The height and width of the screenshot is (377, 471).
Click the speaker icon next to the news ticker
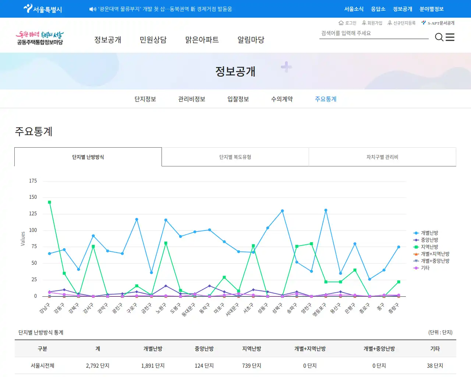click(92, 8)
